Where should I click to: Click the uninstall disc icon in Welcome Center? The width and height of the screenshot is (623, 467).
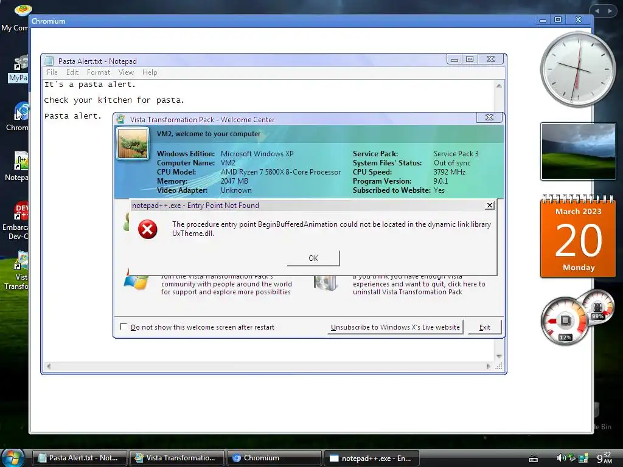tap(326, 282)
